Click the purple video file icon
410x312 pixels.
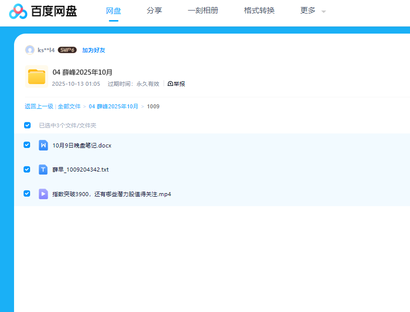[43, 194]
